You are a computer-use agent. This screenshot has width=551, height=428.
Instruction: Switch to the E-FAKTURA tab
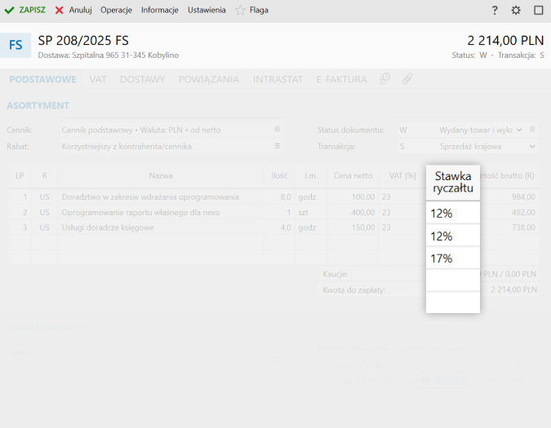(341, 79)
